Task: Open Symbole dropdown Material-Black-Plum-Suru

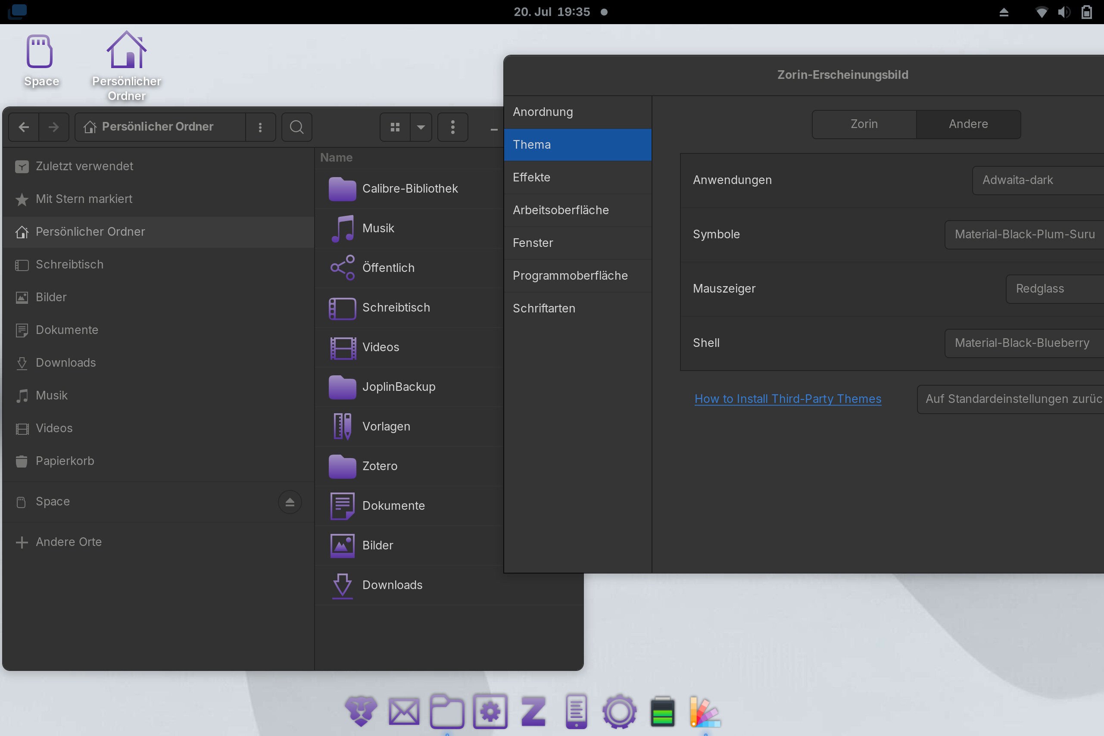Action: click(1024, 235)
